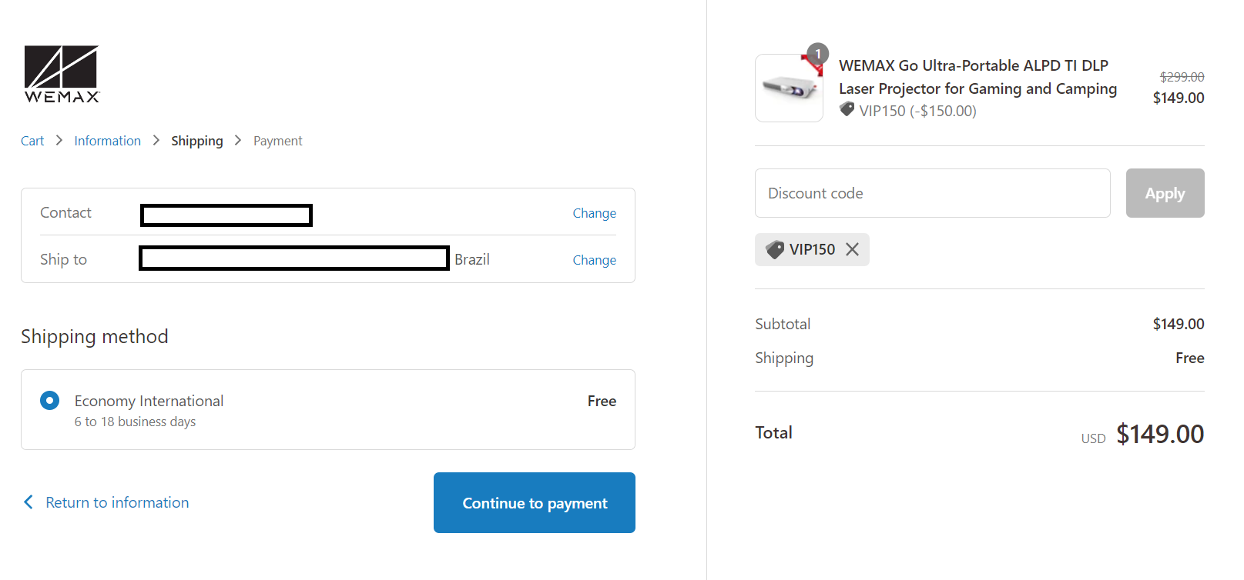Click the discount tag icon under product name
The image size is (1244, 580).
[x=847, y=109]
